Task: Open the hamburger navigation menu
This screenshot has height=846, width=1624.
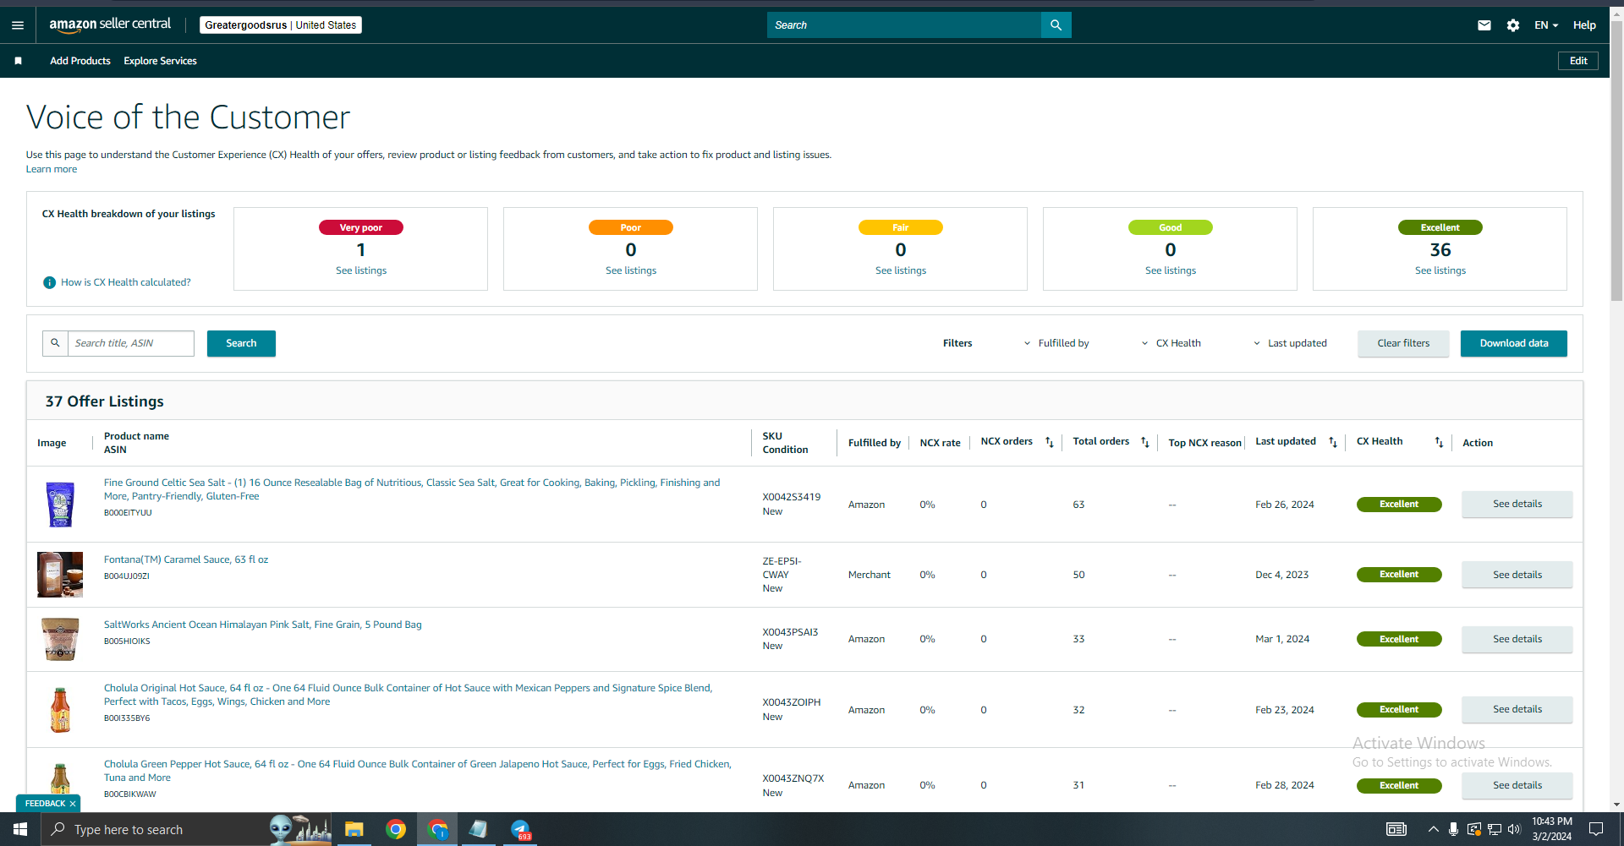Action: tap(18, 25)
